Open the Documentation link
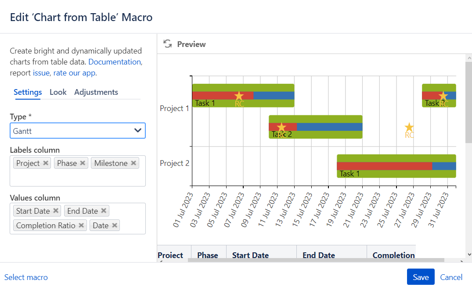Viewport: 472px width, 287px height. 115,62
